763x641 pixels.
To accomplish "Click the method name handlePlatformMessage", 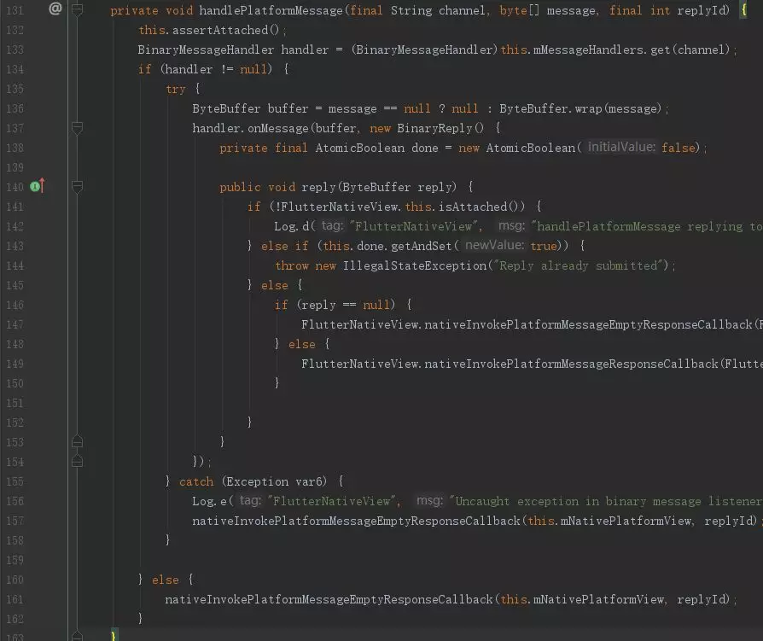I will (x=271, y=10).
